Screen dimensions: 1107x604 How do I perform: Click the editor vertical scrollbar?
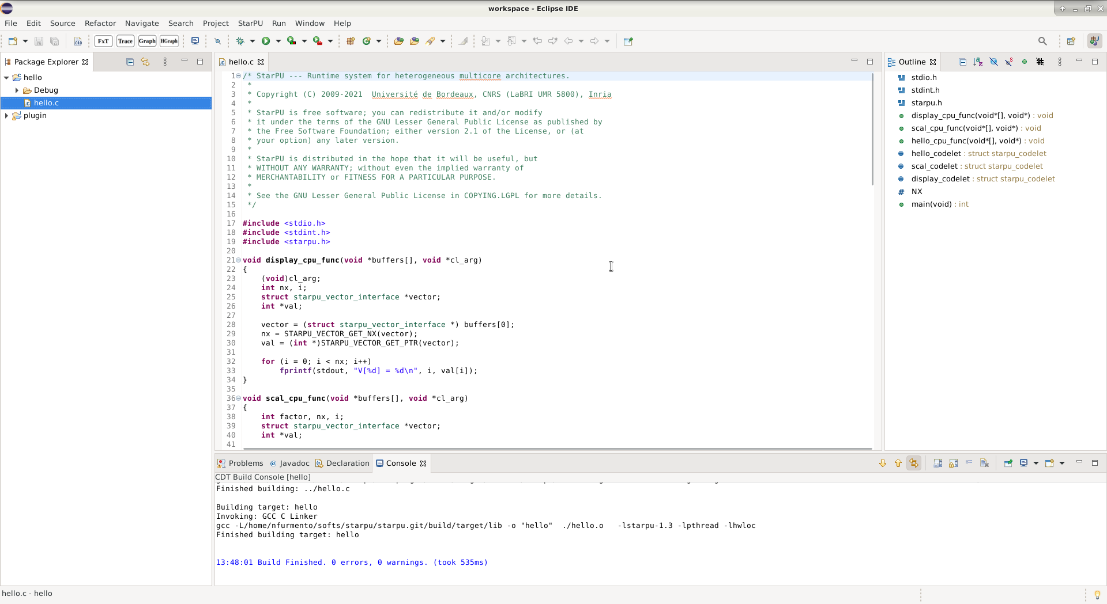873,130
